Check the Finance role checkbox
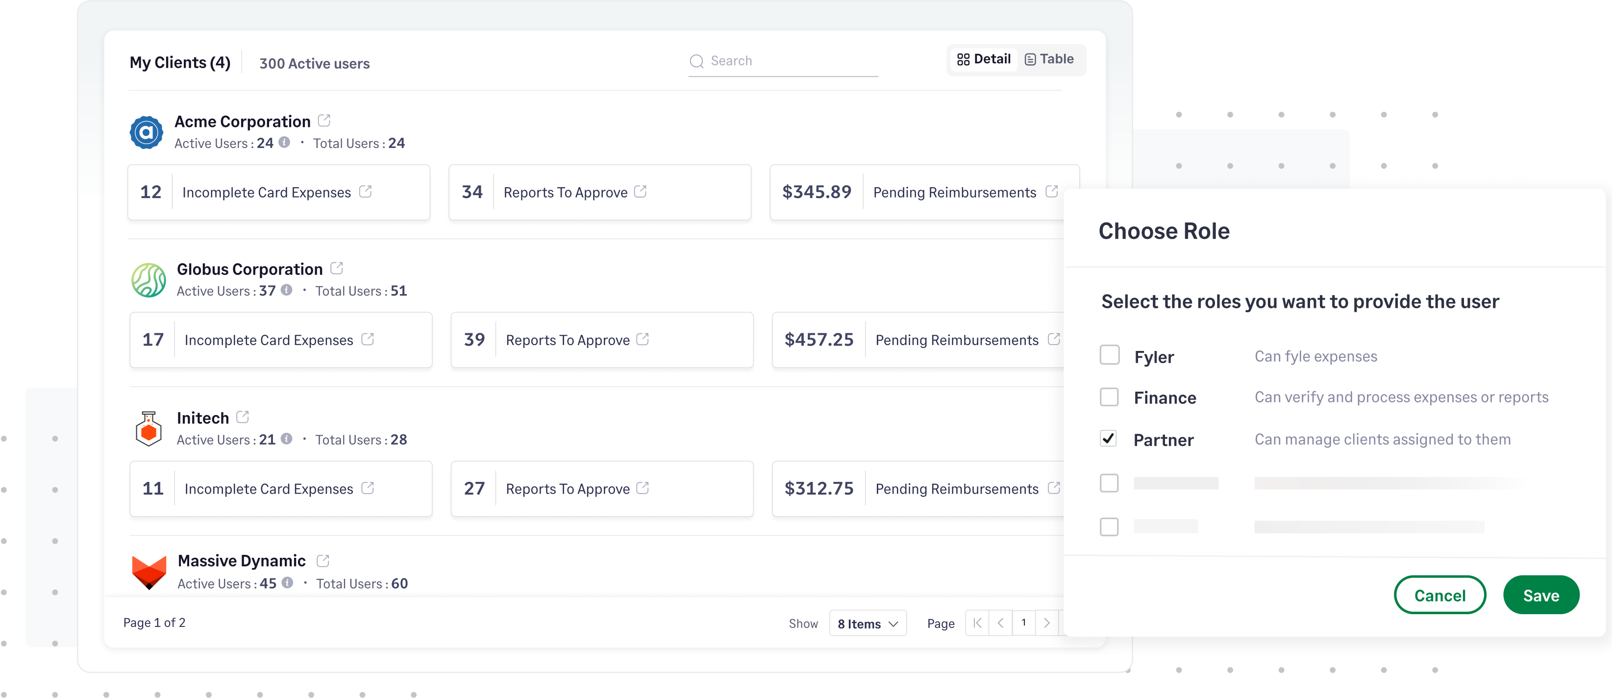The image size is (1612, 698). pos(1110,397)
